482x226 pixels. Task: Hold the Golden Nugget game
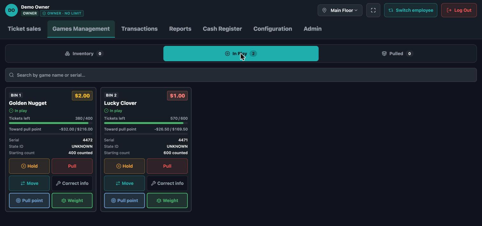click(29, 166)
